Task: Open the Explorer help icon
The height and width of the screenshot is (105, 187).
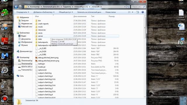Action: click(143, 12)
